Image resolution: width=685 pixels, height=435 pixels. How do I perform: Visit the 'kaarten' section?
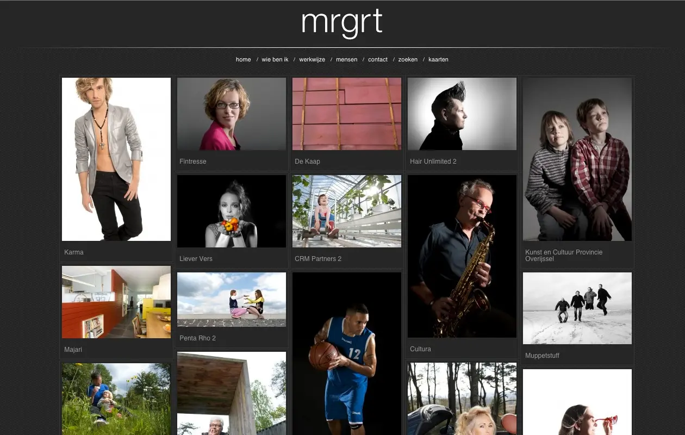(438, 59)
